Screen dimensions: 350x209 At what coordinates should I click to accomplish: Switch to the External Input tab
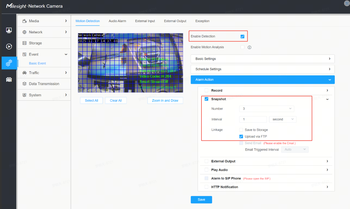point(145,21)
